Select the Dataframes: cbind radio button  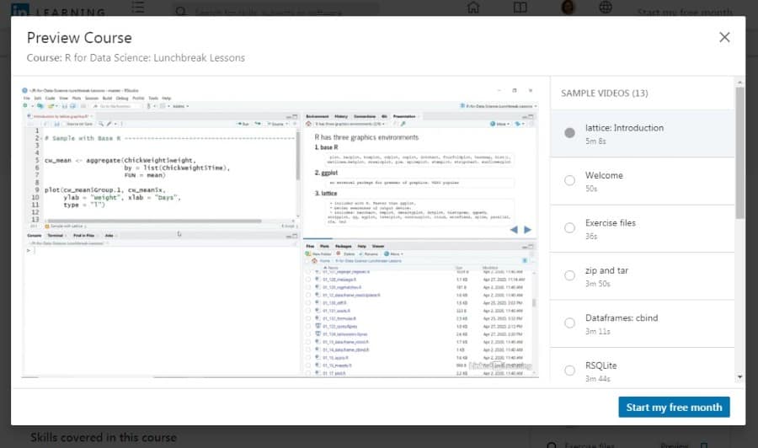pos(569,323)
